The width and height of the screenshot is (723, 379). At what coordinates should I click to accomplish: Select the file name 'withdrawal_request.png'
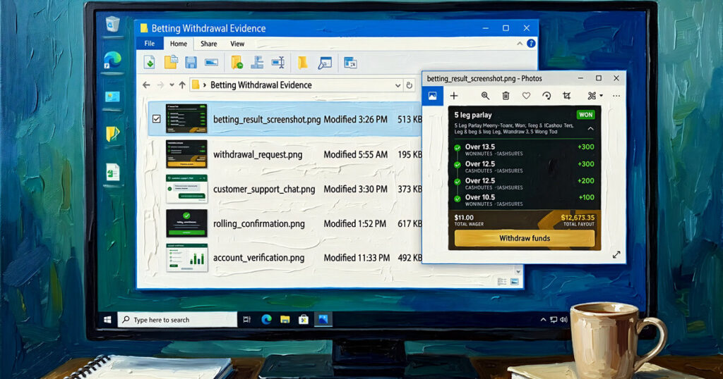(x=258, y=154)
